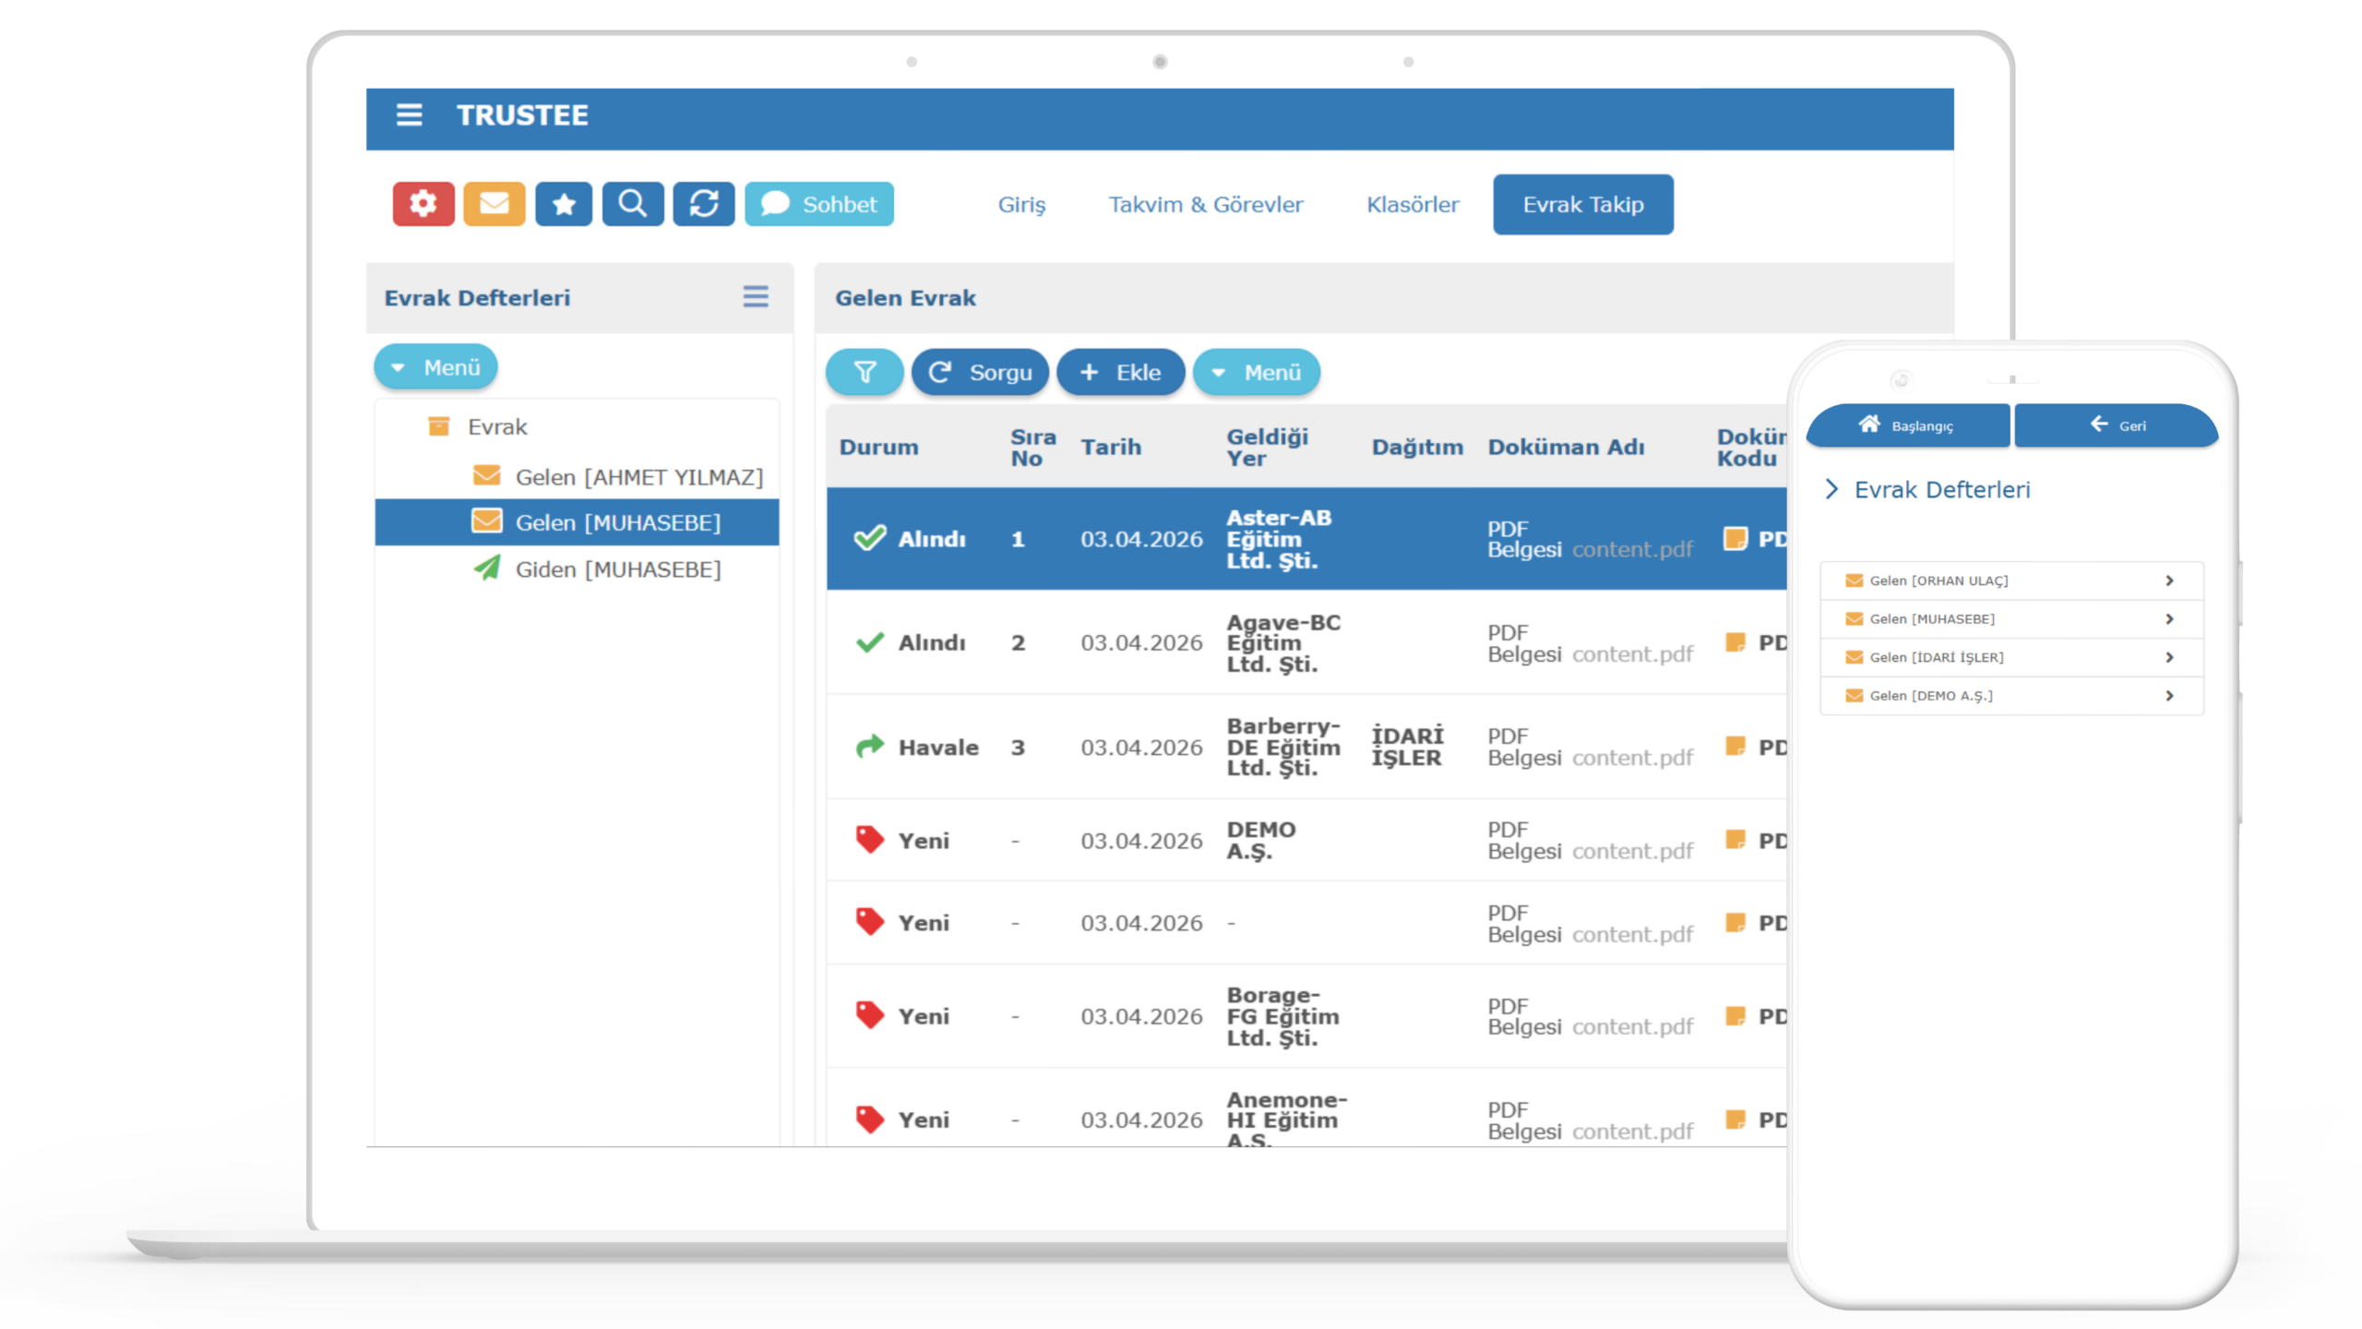Image resolution: width=2362 pixels, height=1329 pixels.
Task: Click the Ekle add button
Action: click(1120, 372)
